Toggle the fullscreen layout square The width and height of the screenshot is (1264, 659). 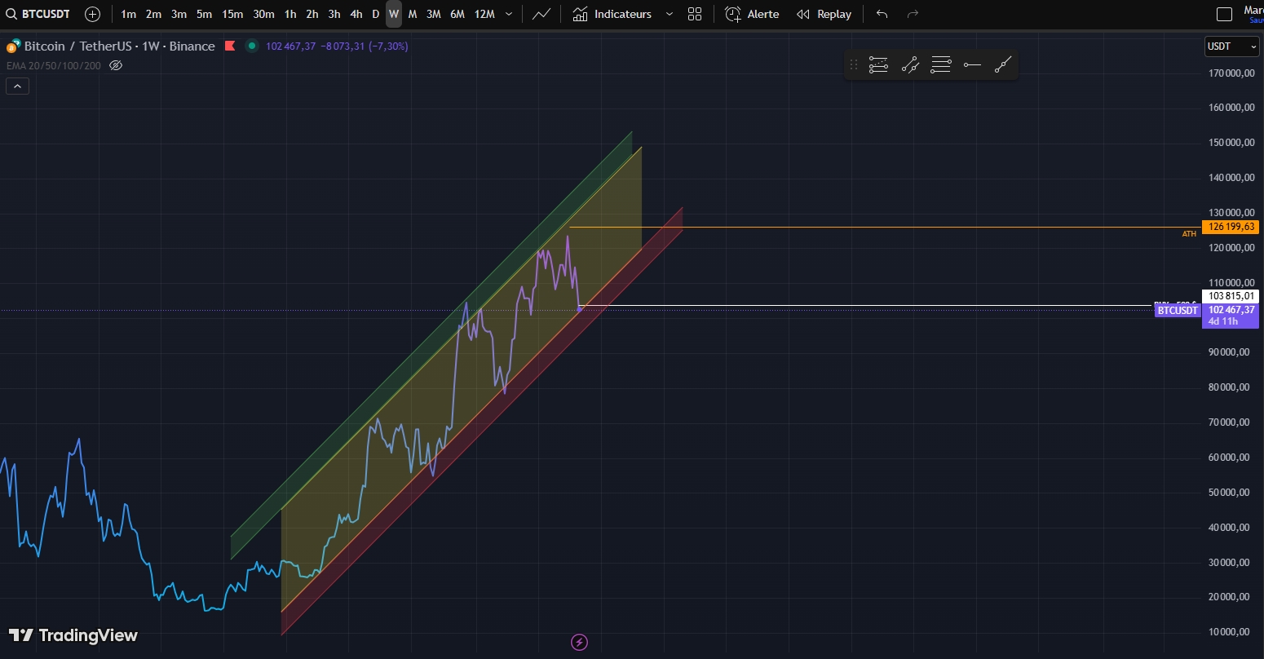1224,14
